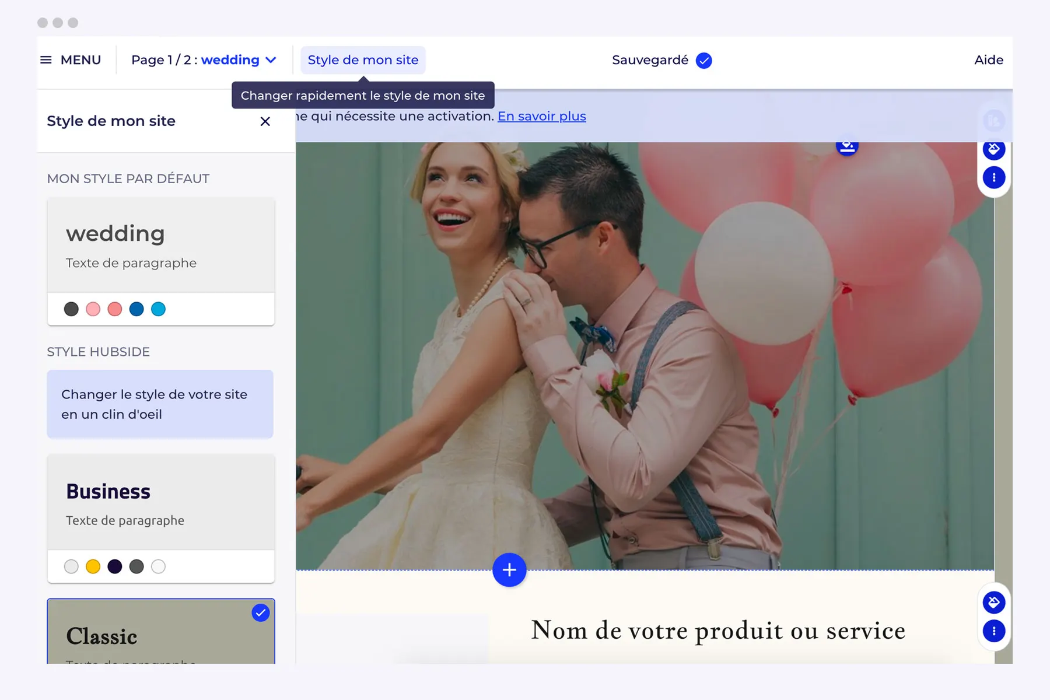1050x700 pixels.
Task: Click the wedding couple hero image
Action: pyautogui.click(x=645, y=356)
